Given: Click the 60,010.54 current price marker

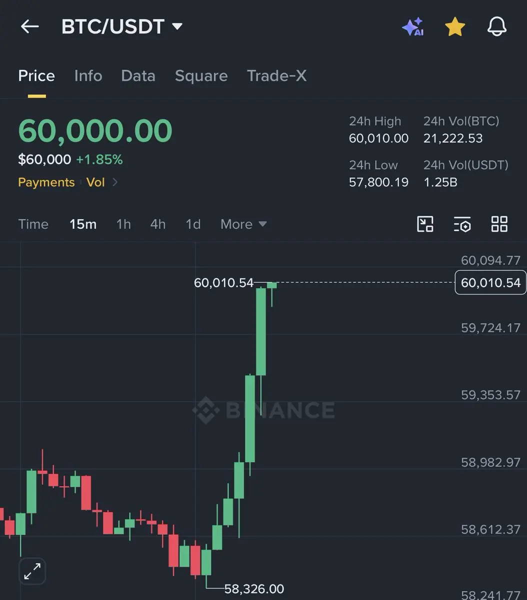Looking at the screenshot, I should [490, 282].
